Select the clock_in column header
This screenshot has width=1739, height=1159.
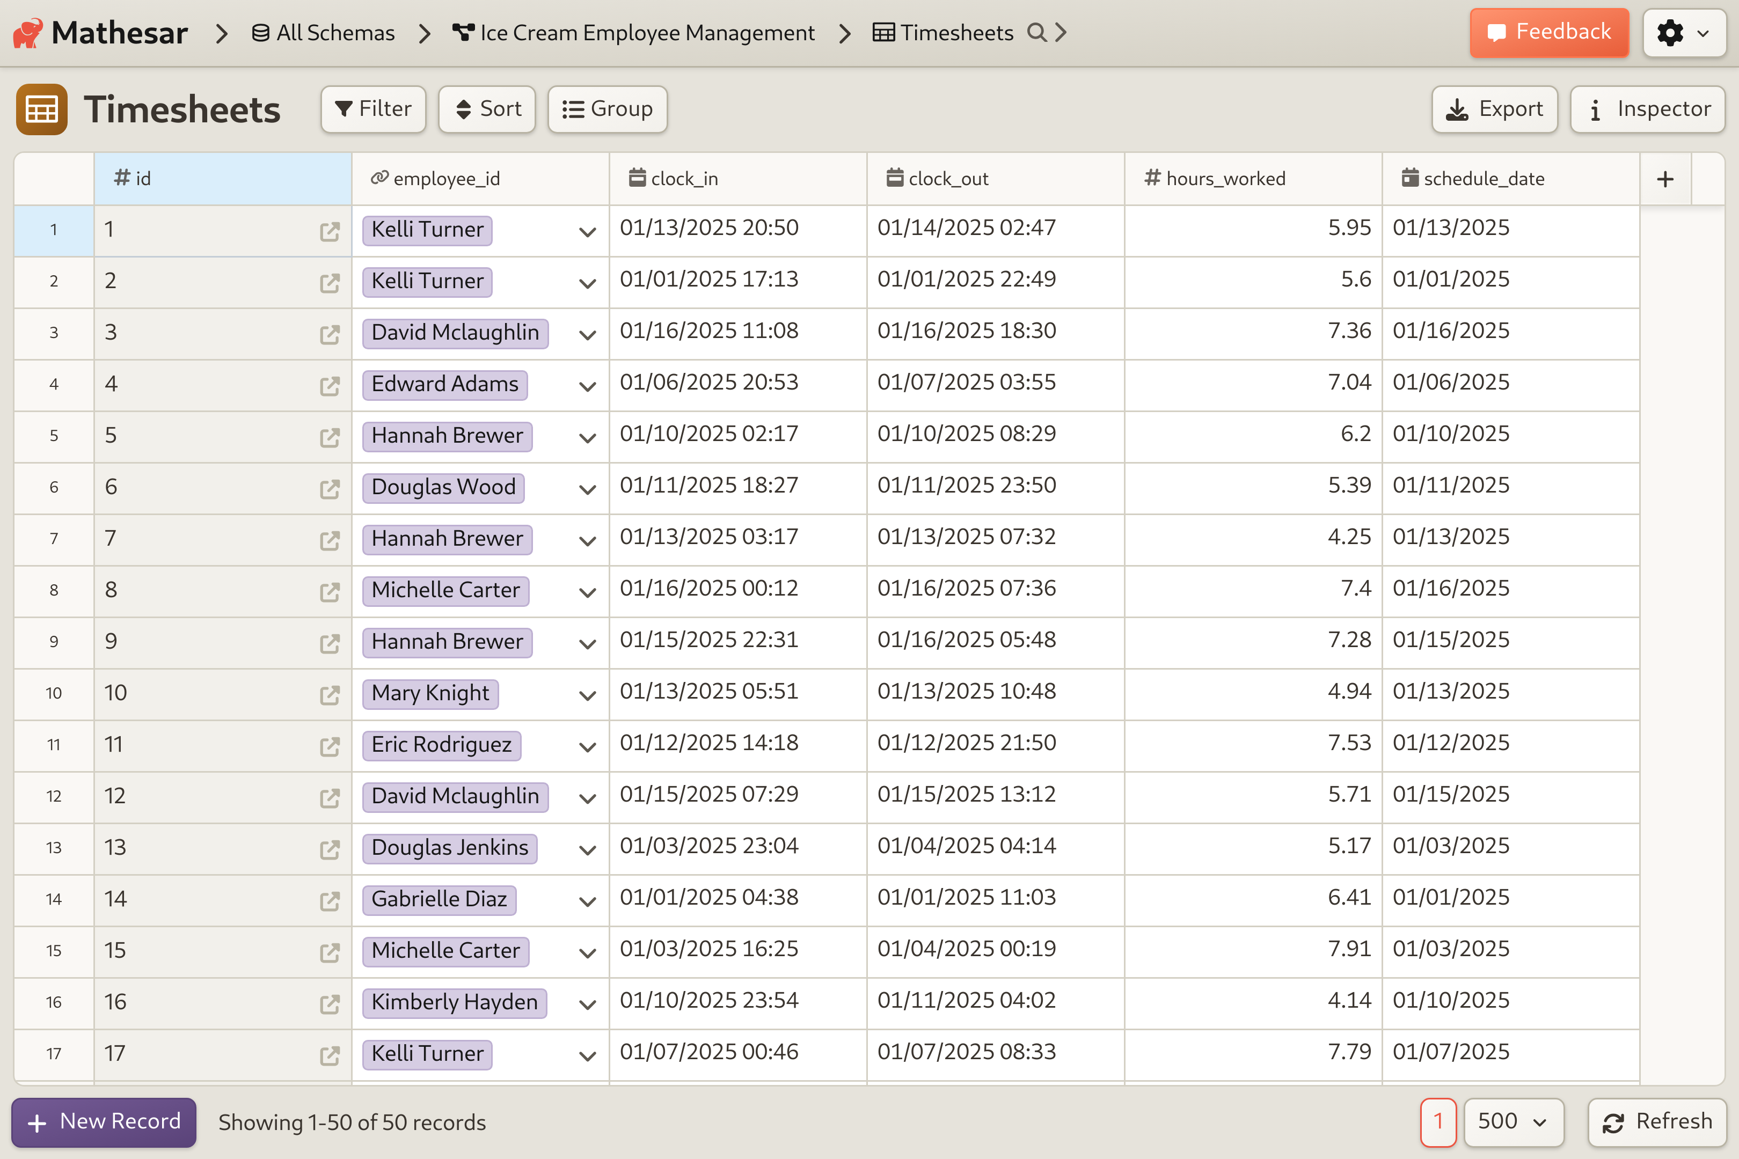coord(738,179)
